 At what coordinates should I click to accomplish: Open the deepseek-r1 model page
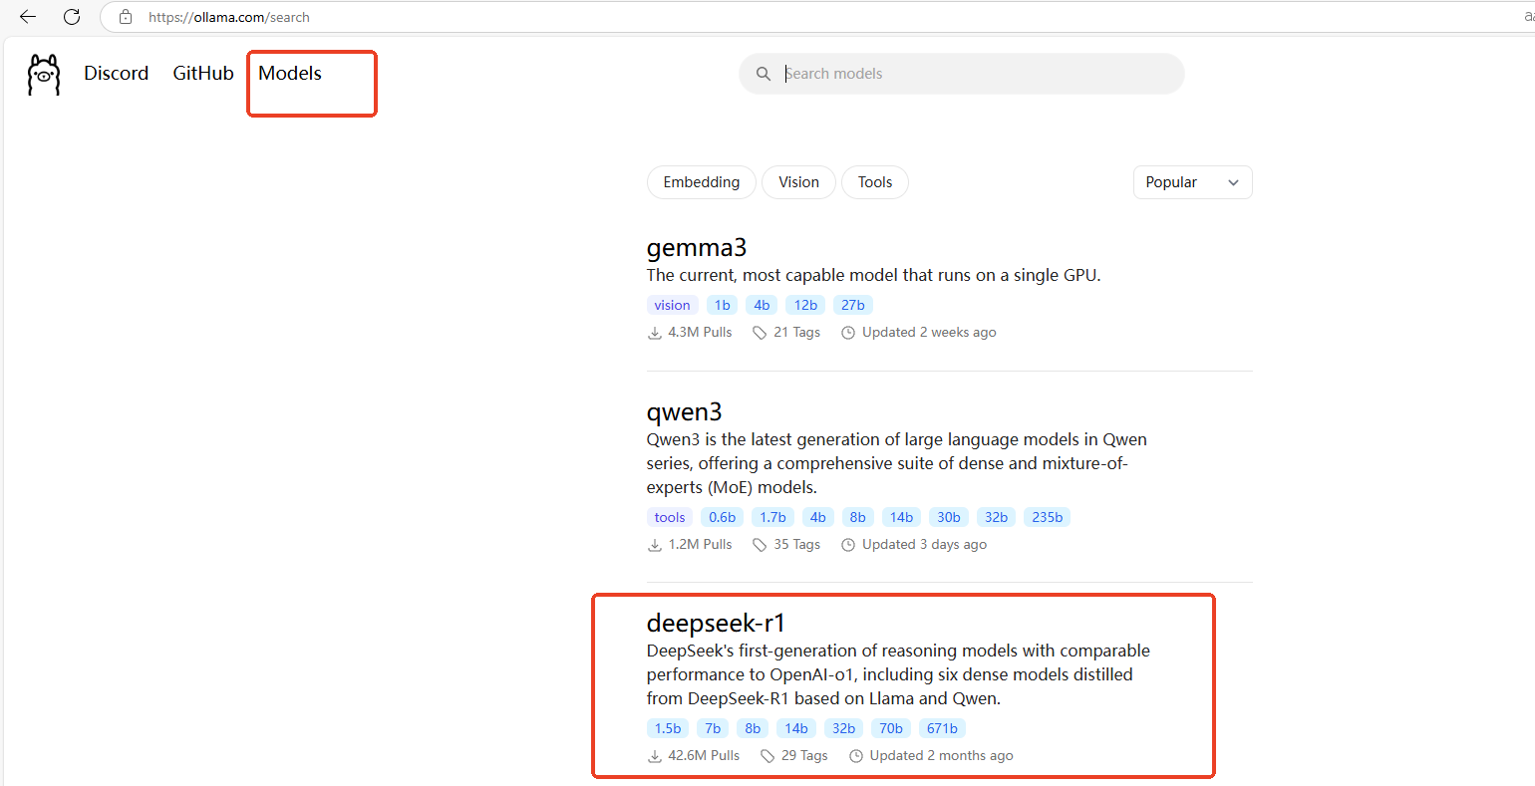(716, 624)
